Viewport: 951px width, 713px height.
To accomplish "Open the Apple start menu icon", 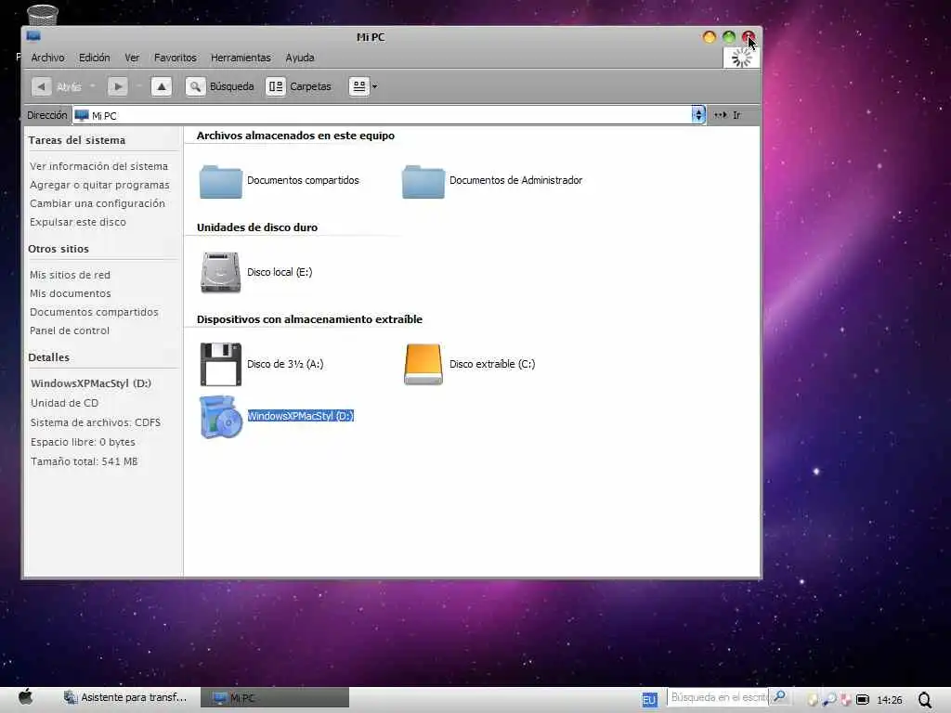I will coord(25,697).
